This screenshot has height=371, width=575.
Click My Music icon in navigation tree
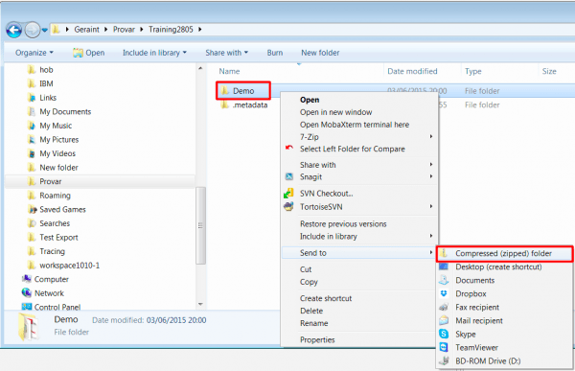[32, 126]
